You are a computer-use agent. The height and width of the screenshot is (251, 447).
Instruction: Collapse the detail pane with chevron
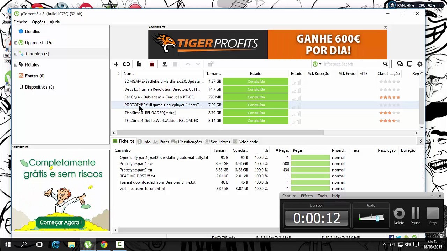coord(420,141)
